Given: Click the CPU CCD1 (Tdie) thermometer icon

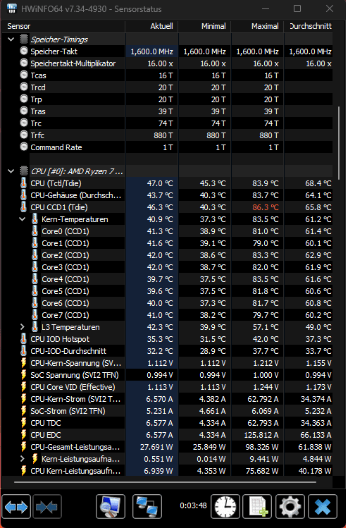Looking at the screenshot, I should 23,207.
